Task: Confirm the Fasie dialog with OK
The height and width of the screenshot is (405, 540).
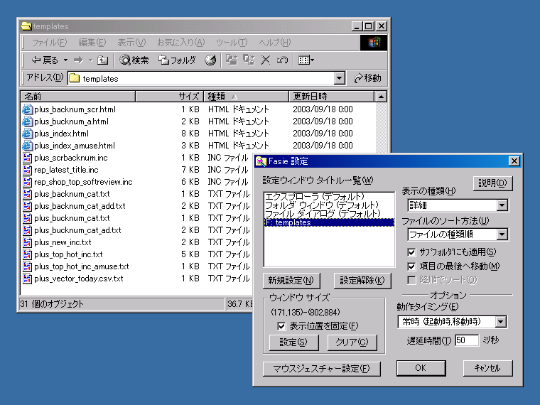Action: tap(421, 368)
